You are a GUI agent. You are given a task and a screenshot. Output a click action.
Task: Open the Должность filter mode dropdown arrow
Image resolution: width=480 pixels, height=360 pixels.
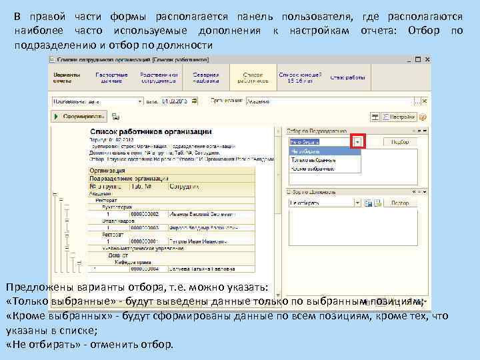click(x=357, y=203)
